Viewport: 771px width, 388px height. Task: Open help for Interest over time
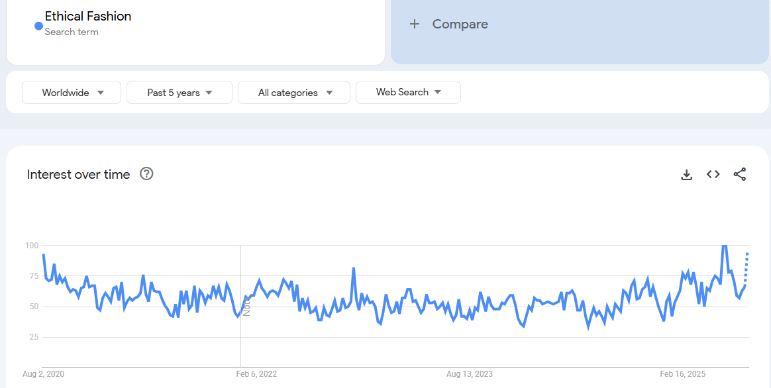point(146,174)
